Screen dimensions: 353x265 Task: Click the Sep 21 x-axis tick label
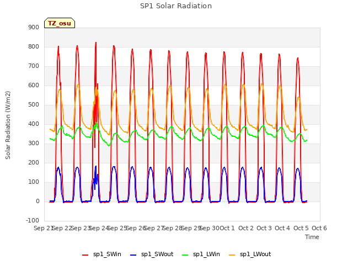tap(43, 228)
